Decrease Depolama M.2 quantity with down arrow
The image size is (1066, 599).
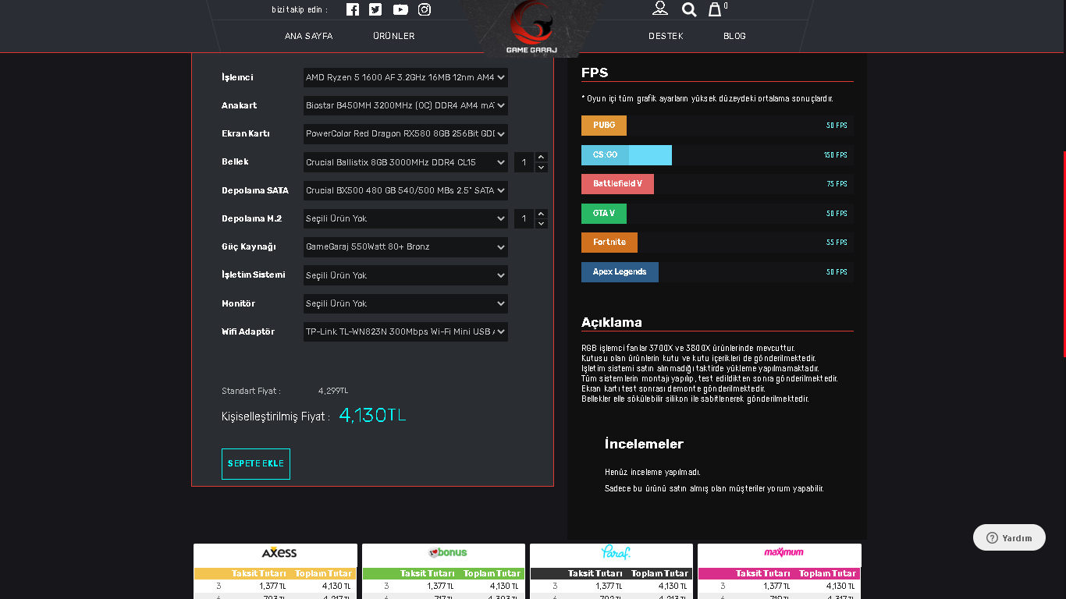[x=542, y=224]
